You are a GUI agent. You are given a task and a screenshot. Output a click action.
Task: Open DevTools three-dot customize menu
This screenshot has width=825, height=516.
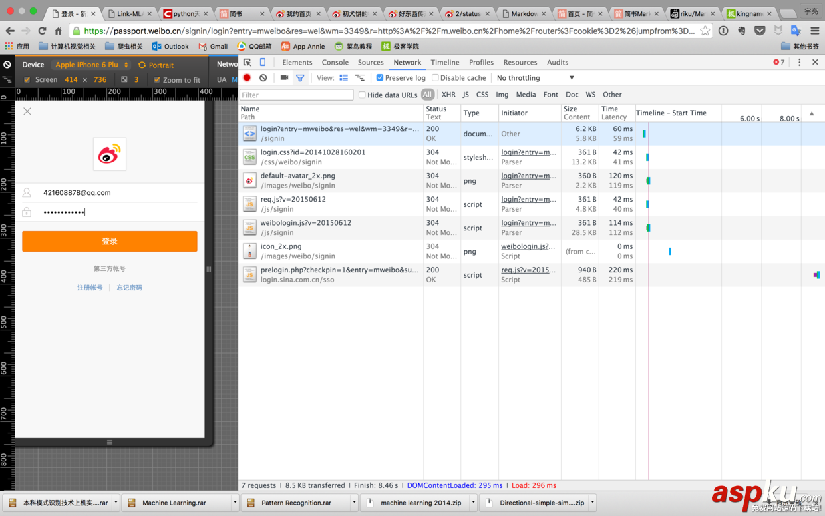(x=800, y=62)
